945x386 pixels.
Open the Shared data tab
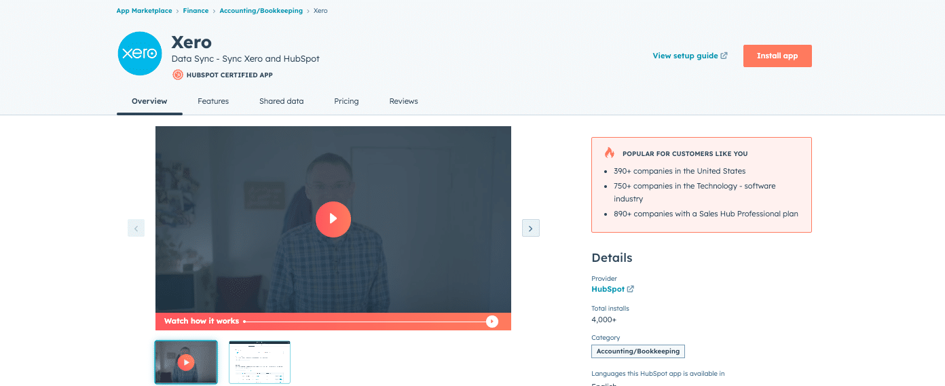pyautogui.click(x=281, y=101)
